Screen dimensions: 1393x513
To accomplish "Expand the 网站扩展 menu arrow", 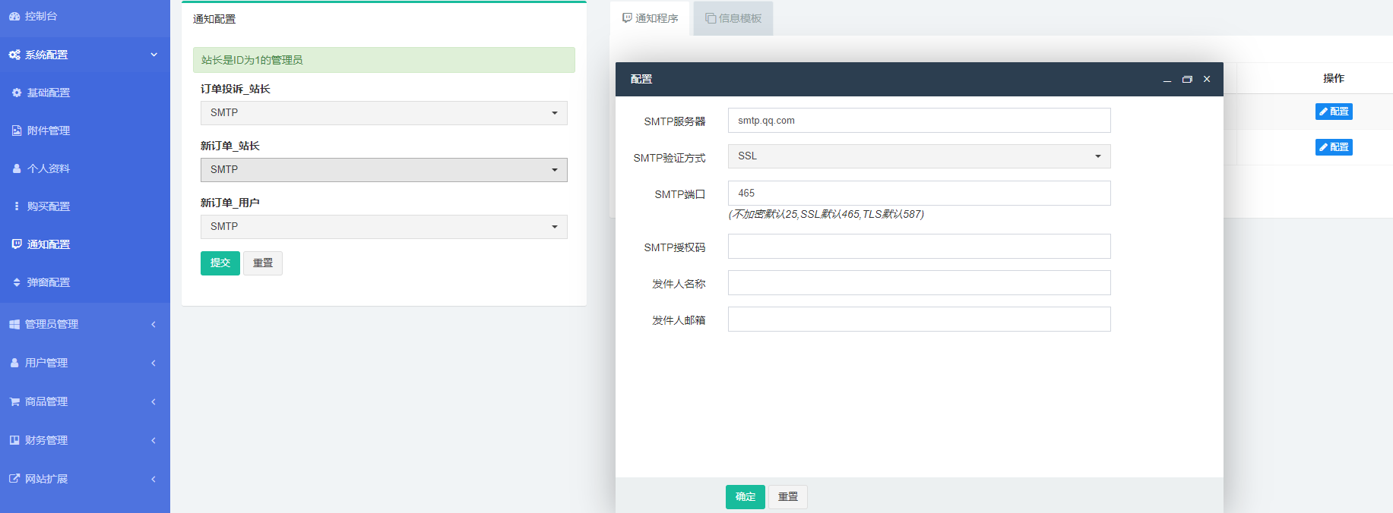I will [x=154, y=479].
